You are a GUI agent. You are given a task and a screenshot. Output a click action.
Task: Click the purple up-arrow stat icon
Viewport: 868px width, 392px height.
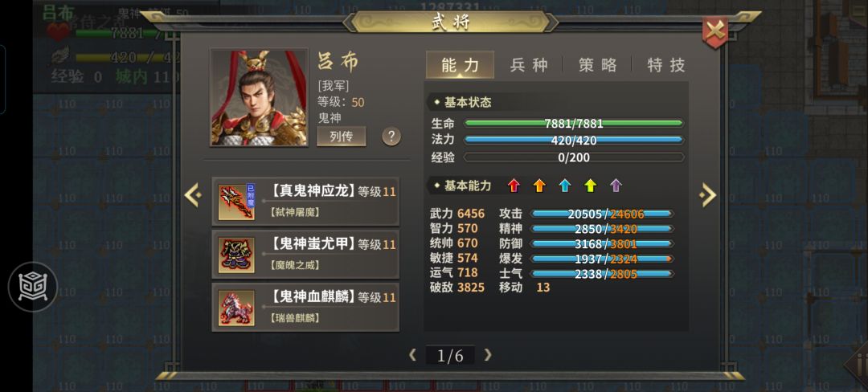click(616, 186)
